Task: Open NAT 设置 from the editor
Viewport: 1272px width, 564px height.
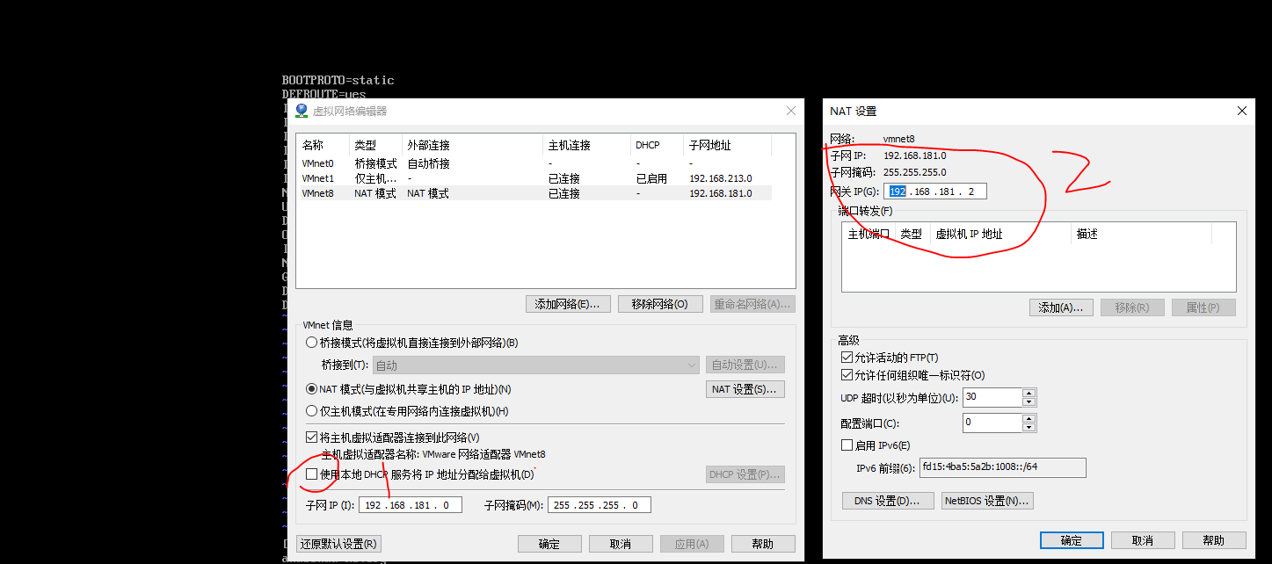Action: (x=745, y=388)
